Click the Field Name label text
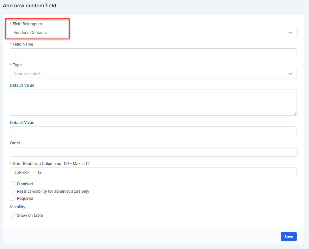This screenshot has width=309, height=249. pyautogui.click(x=23, y=44)
